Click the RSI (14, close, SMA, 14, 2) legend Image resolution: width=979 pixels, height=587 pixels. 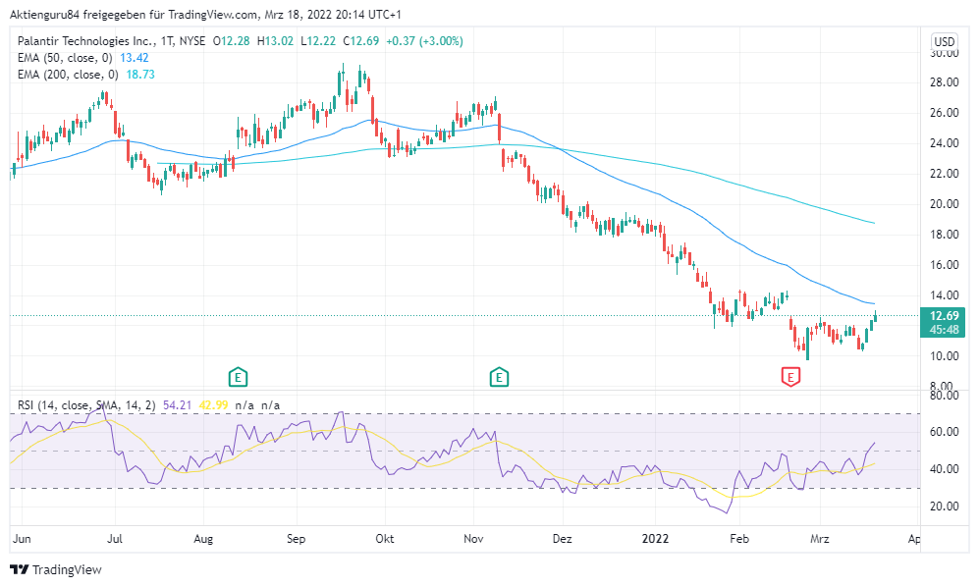point(86,405)
